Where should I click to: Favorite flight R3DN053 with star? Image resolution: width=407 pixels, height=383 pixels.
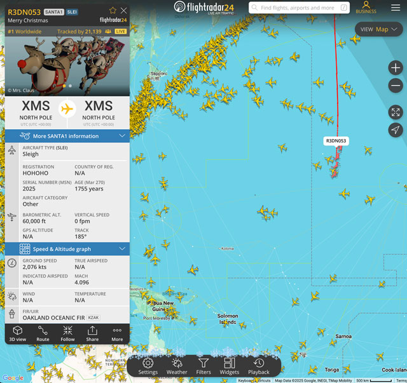point(113,10)
